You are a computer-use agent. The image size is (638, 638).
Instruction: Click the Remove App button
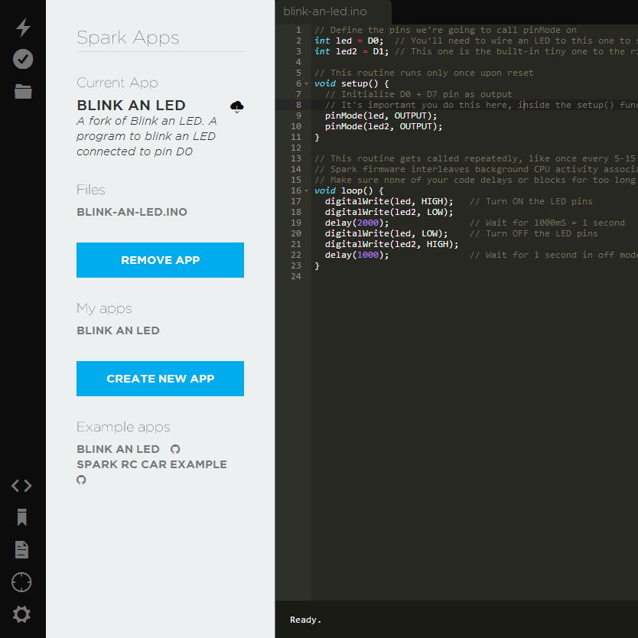coord(161,260)
